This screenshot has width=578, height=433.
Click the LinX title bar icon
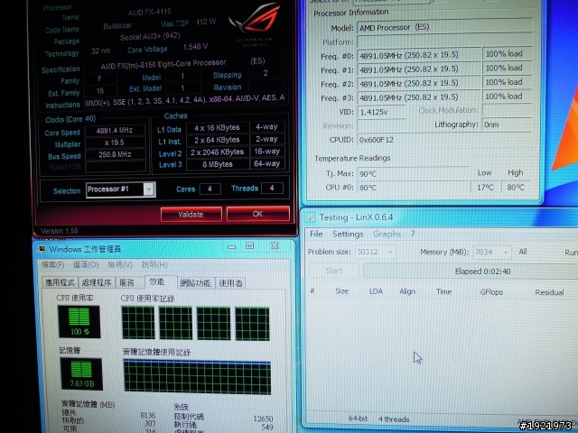click(x=311, y=217)
